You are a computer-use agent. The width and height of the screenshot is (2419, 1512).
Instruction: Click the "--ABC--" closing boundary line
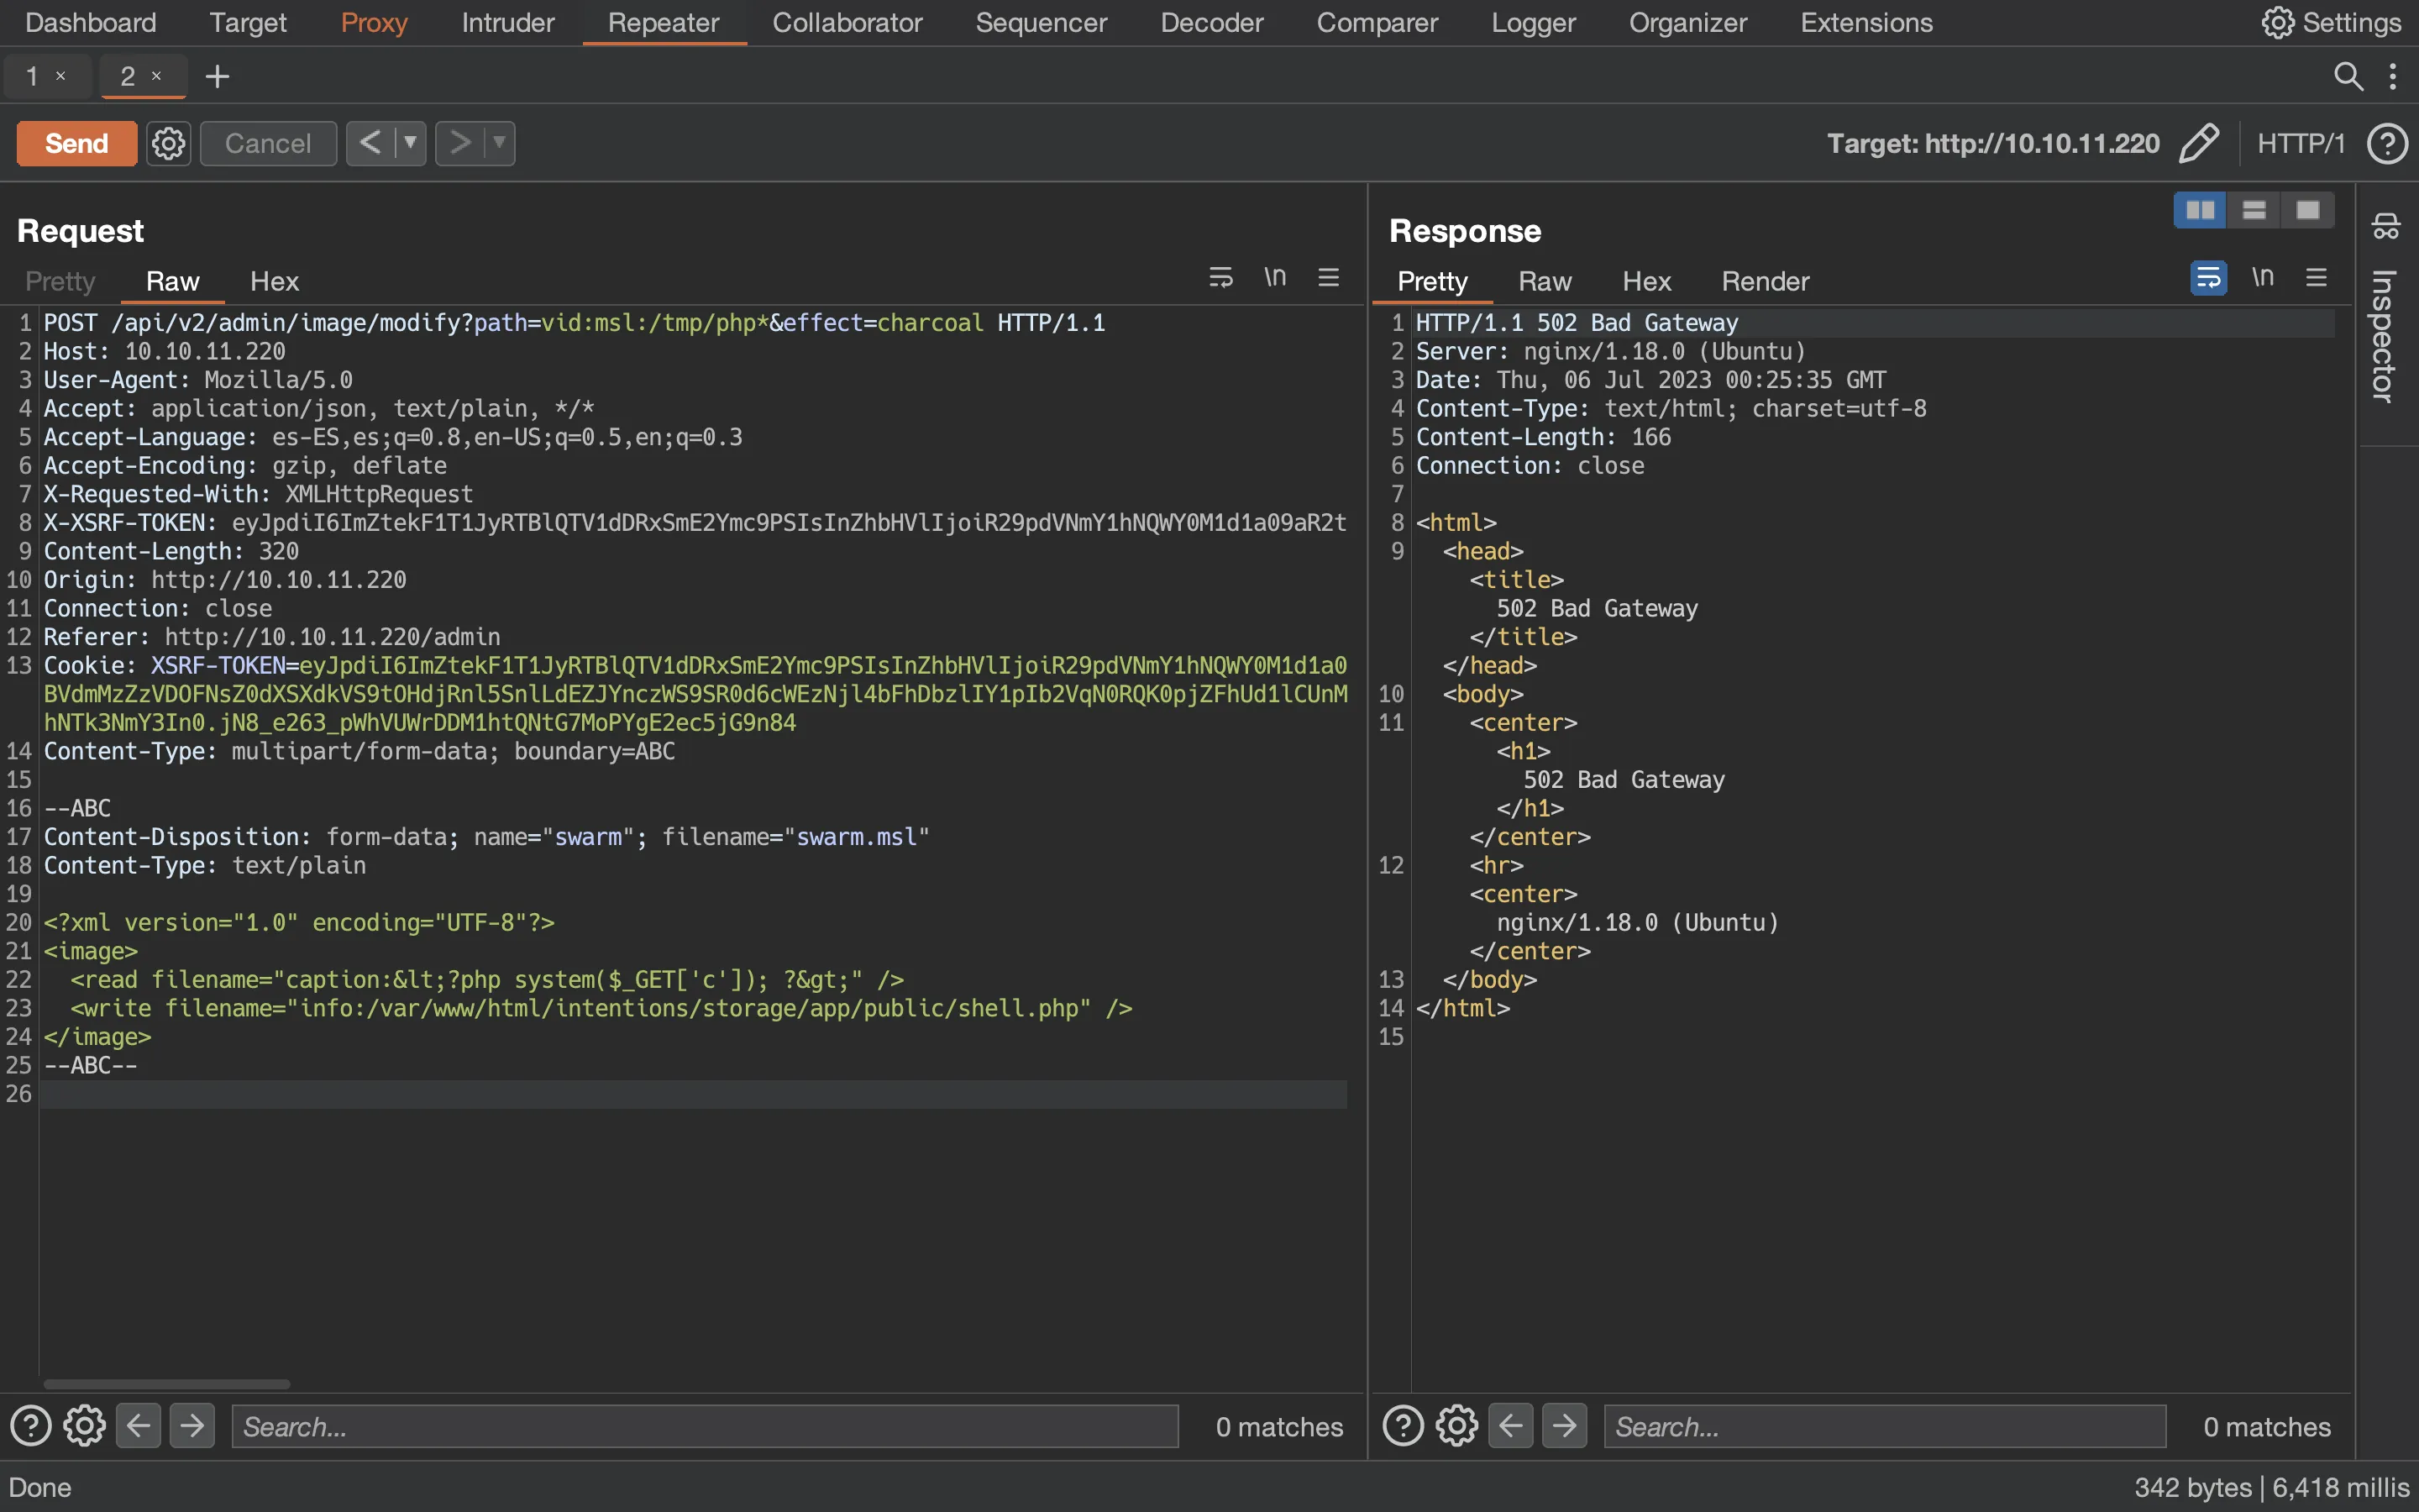coord(90,1065)
